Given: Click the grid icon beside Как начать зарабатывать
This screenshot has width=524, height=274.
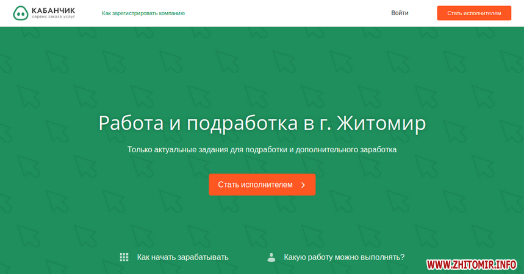Looking at the screenshot, I should click(124, 257).
